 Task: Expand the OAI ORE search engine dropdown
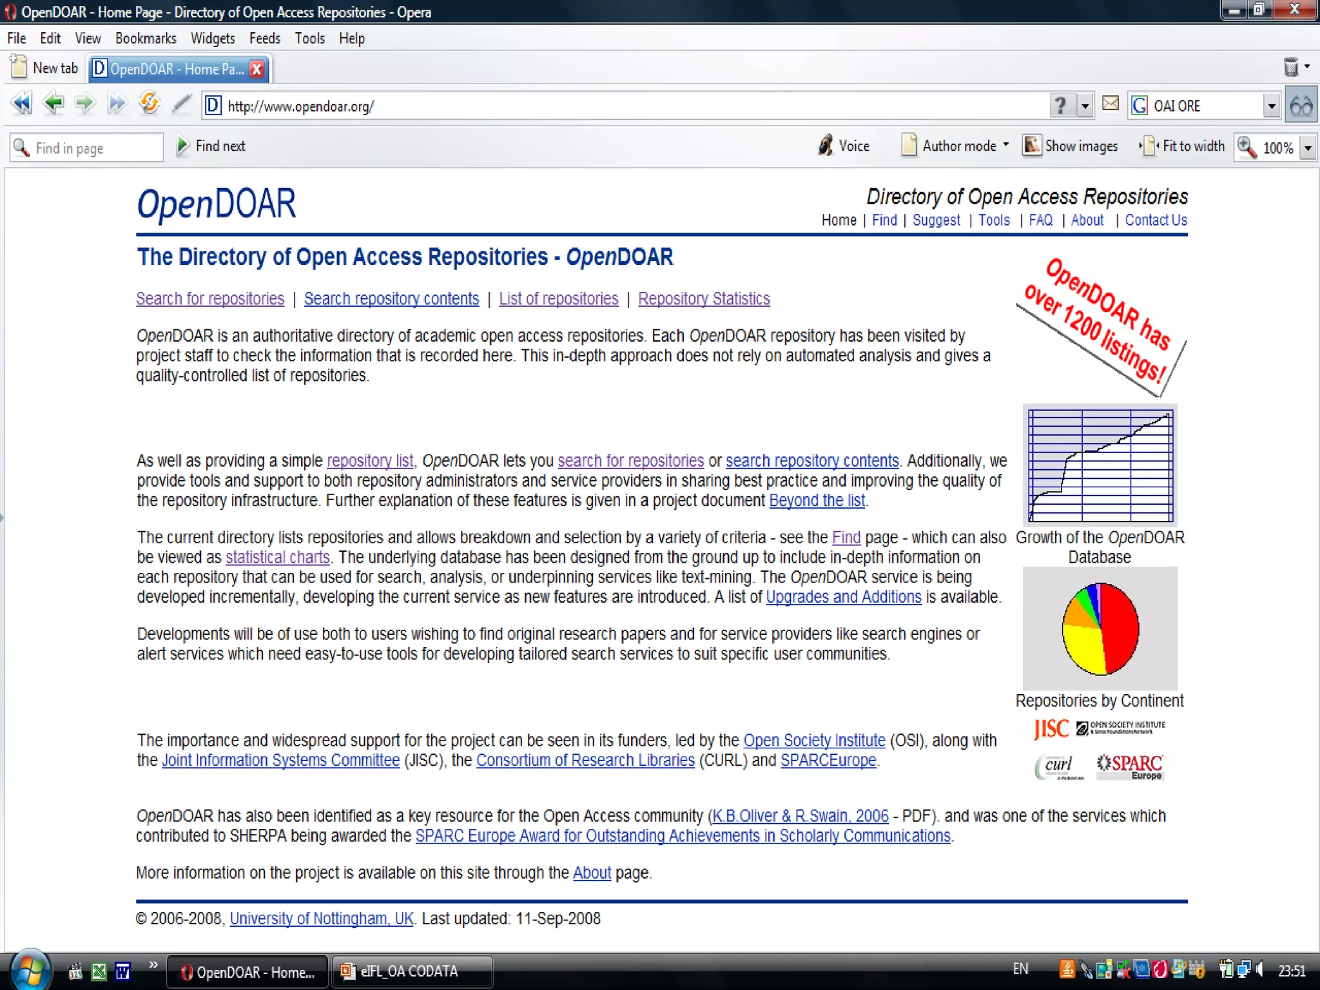[x=1271, y=106]
